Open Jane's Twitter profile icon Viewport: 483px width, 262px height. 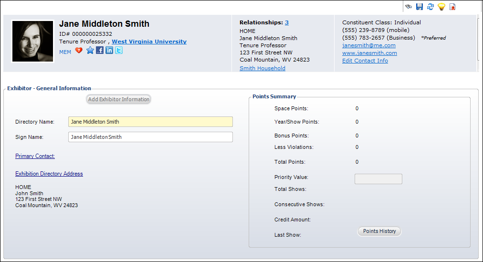(x=118, y=50)
